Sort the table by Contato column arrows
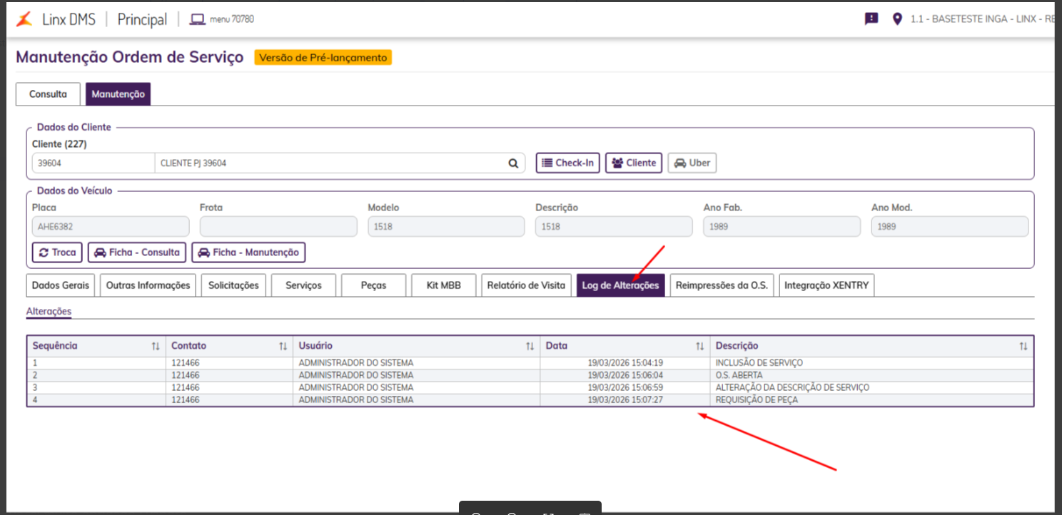This screenshot has height=515, width=1062. point(283,346)
